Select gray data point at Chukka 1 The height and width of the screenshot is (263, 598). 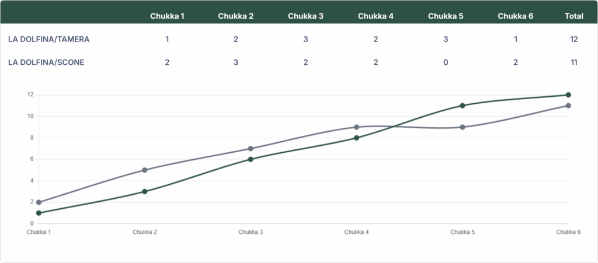(x=39, y=202)
